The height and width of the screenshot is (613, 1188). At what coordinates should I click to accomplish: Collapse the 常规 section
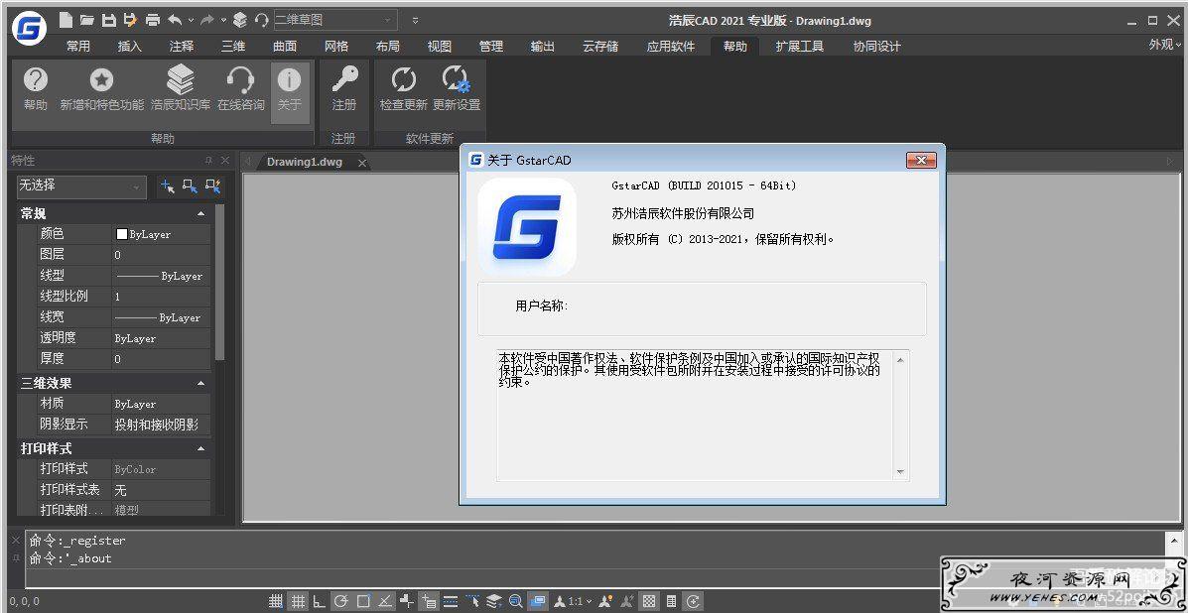tap(200, 214)
